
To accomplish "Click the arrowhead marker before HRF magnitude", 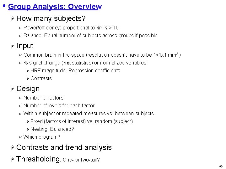I will [x=28, y=71].
